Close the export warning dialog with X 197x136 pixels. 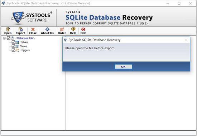(186, 40)
